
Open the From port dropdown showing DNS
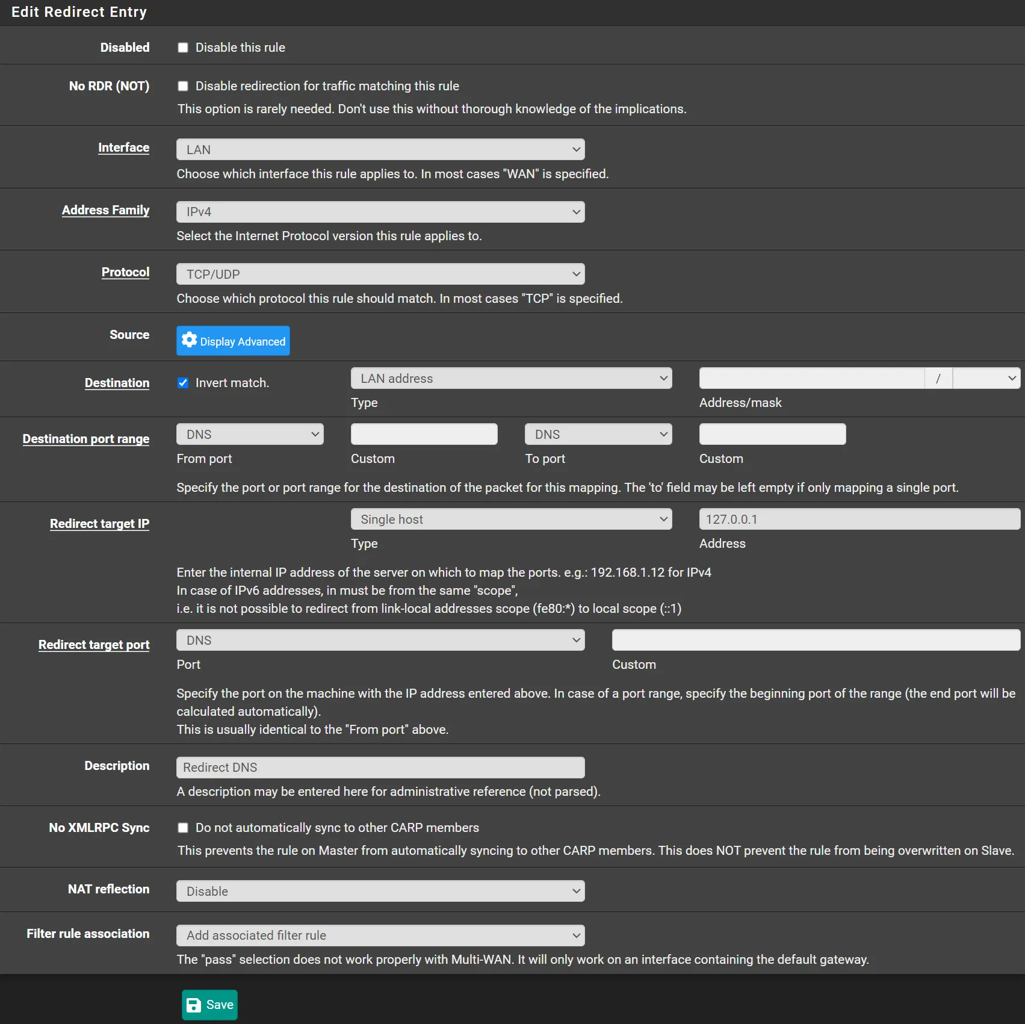[249, 433]
